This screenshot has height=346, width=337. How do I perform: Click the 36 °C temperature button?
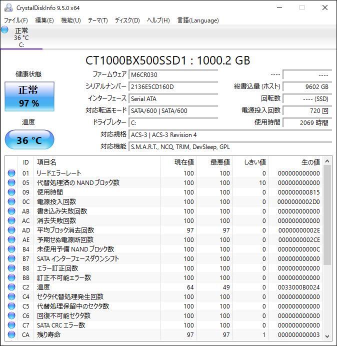click(29, 139)
